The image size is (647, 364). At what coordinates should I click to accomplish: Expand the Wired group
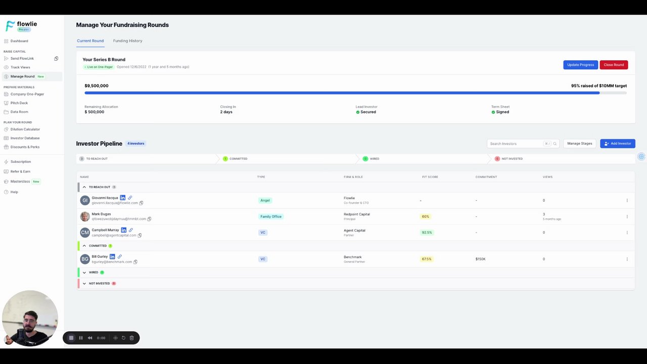(84, 272)
